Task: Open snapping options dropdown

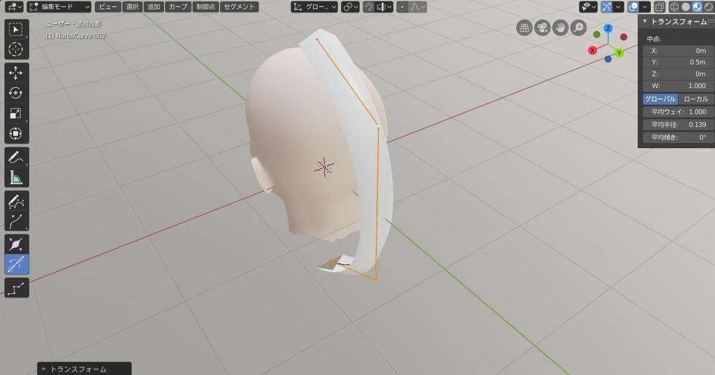Action: click(x=385, y=7)
